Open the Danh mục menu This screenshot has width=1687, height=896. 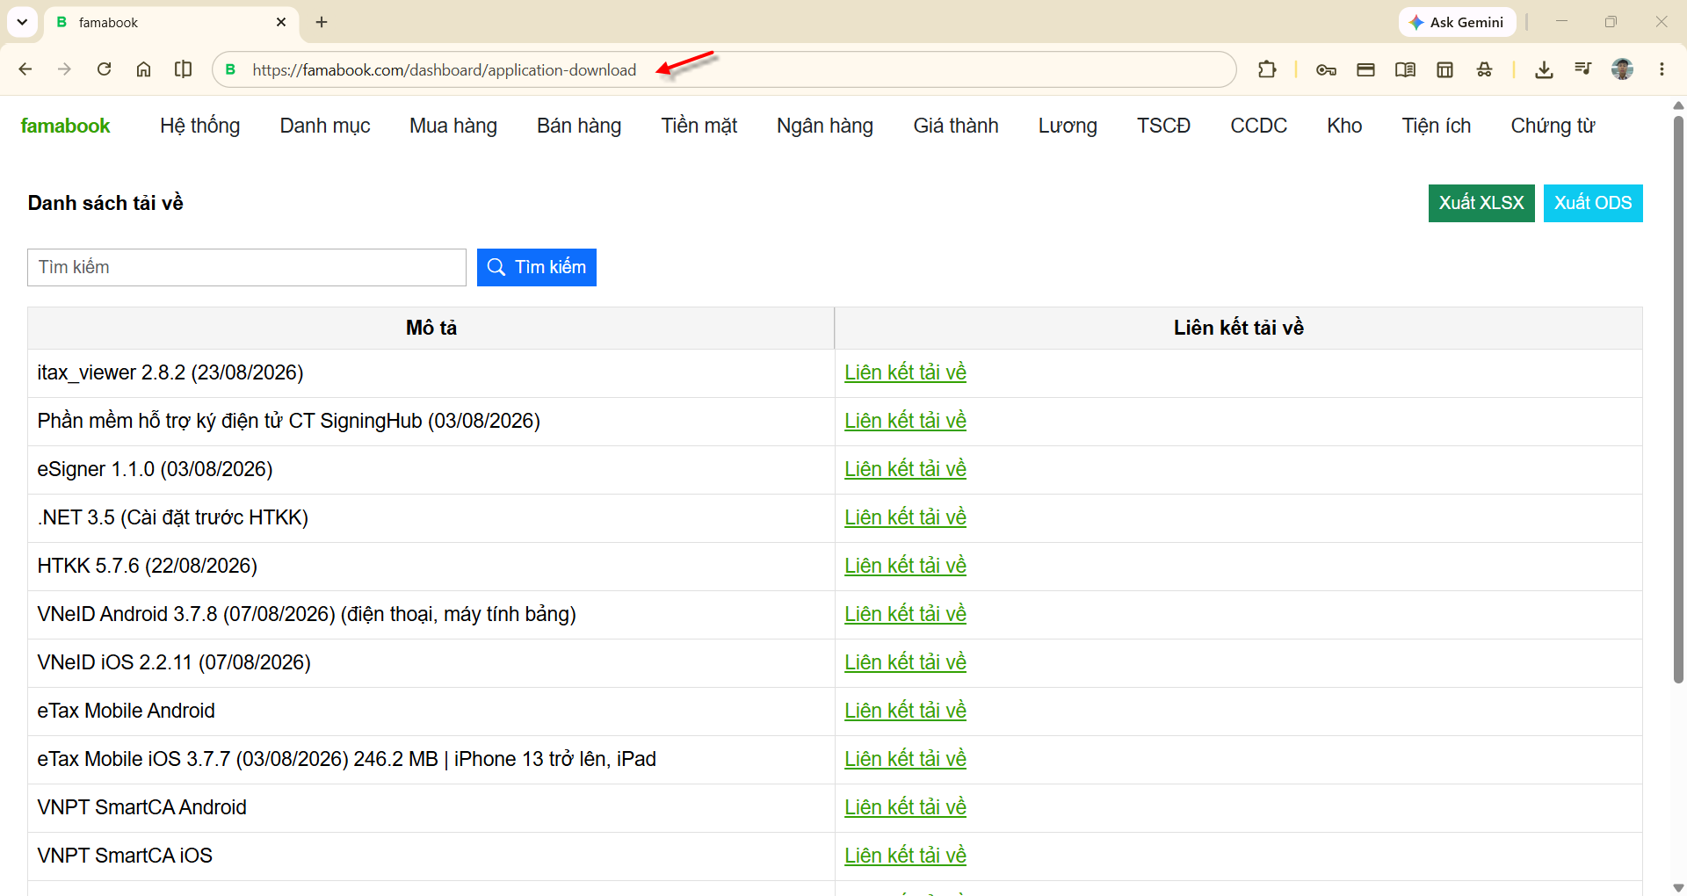tap(325, 126)
